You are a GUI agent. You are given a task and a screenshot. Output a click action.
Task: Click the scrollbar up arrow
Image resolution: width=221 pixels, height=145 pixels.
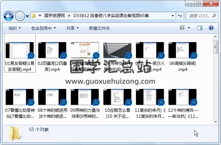(x=216, y=36)
